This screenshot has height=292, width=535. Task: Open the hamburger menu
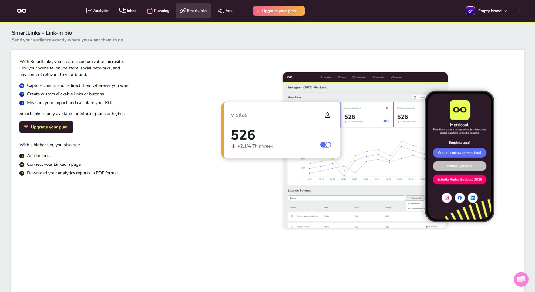pyautogui.click(x=518, y=11)
